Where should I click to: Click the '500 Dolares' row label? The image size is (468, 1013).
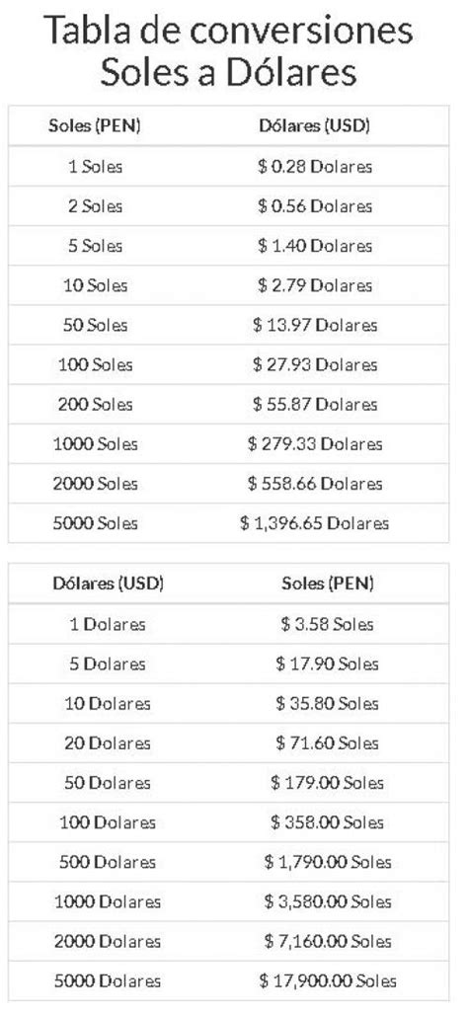[x=108, y=862]
